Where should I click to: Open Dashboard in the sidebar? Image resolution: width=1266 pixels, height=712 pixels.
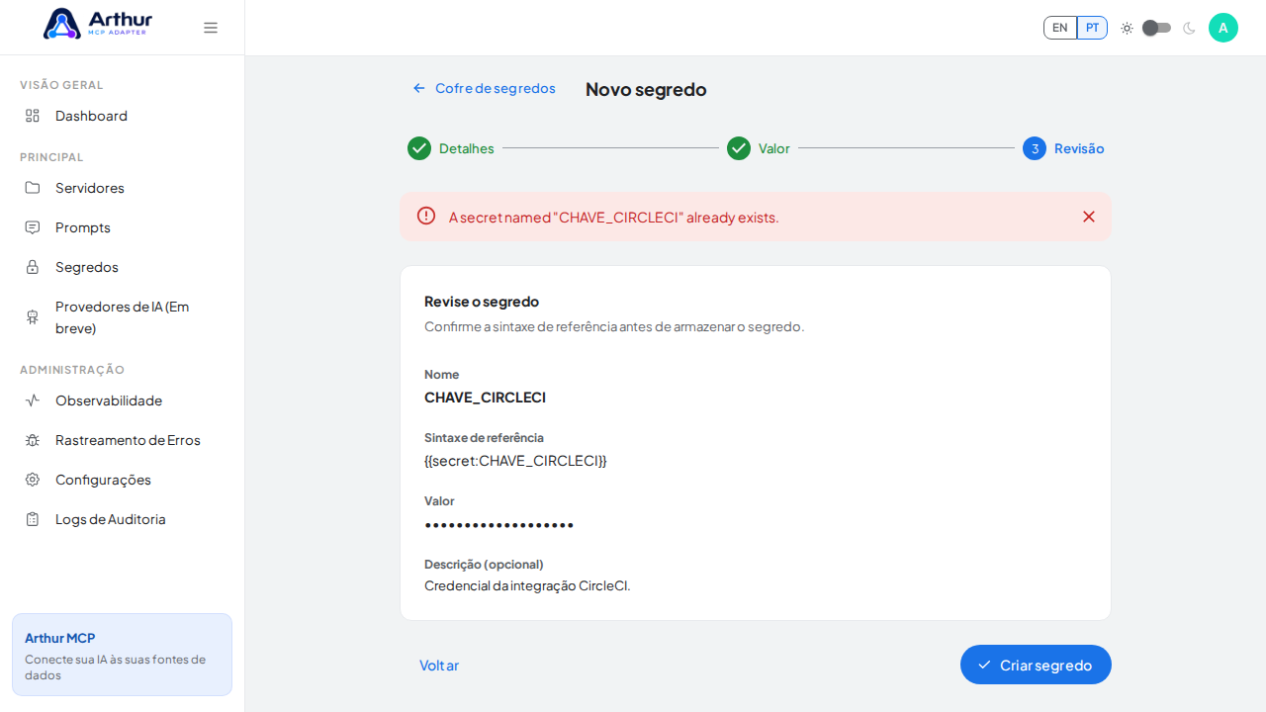coord(122,116)
